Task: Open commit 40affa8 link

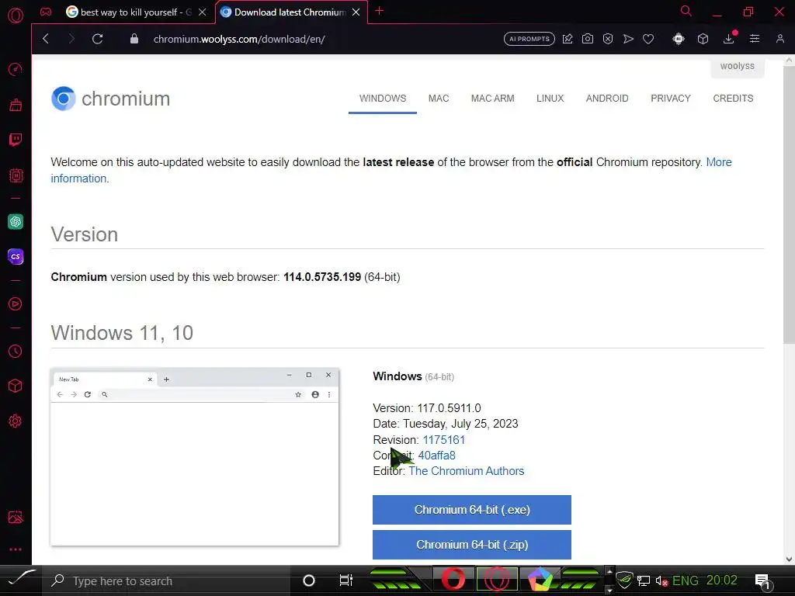Action: tap(436, 455)
